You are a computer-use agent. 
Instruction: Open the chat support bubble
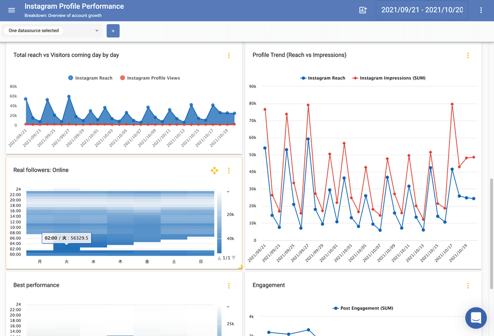coord(476,318)
